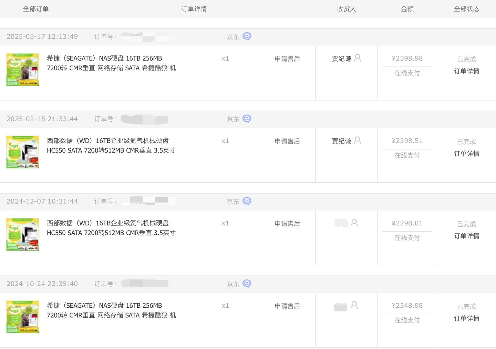View 订单详情 link for the ¥2398.51 order
This screenshot has height=349, width=496.
tap(466, 154)
